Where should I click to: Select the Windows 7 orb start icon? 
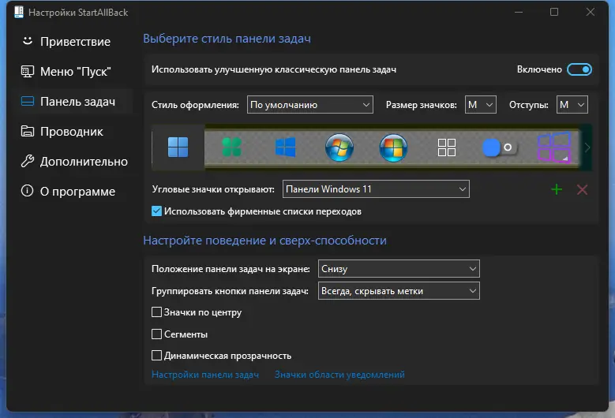(339, 147)
